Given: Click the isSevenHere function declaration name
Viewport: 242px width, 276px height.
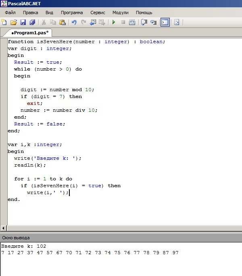Looking at the screenshot, I should (x=54, y=42).
